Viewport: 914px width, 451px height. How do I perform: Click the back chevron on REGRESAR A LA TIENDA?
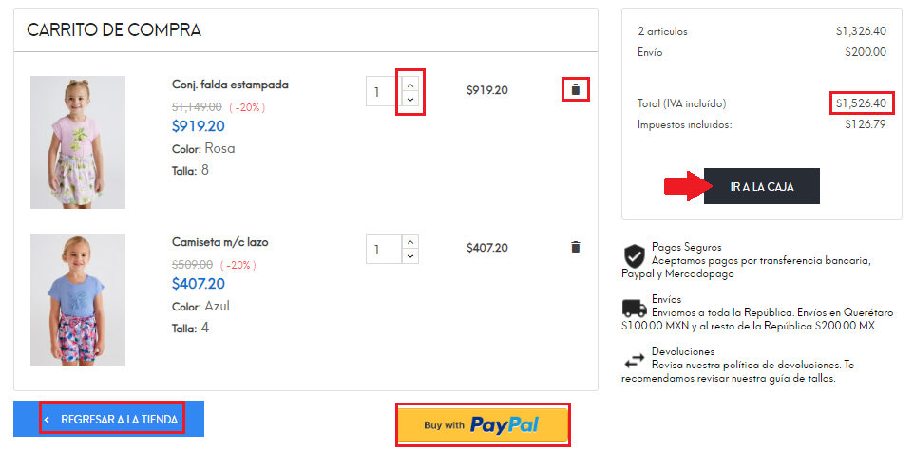(48, 419)
